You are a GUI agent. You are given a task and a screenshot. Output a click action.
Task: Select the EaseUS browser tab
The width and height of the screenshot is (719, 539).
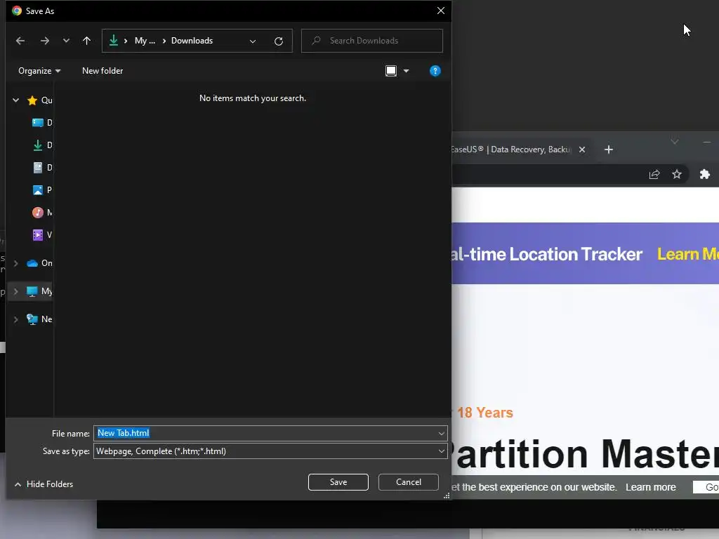click(x=511, y=149)
